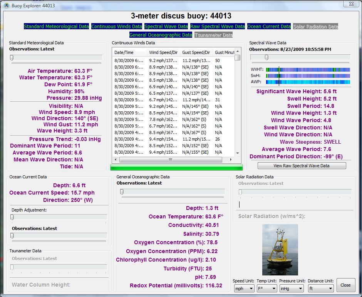Open the Spectral Wave Data section
The width and height of the screenshot is (362, 297).
coord(166,27)
